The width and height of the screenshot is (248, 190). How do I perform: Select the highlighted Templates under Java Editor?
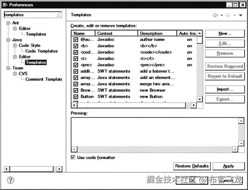point(36,63)
